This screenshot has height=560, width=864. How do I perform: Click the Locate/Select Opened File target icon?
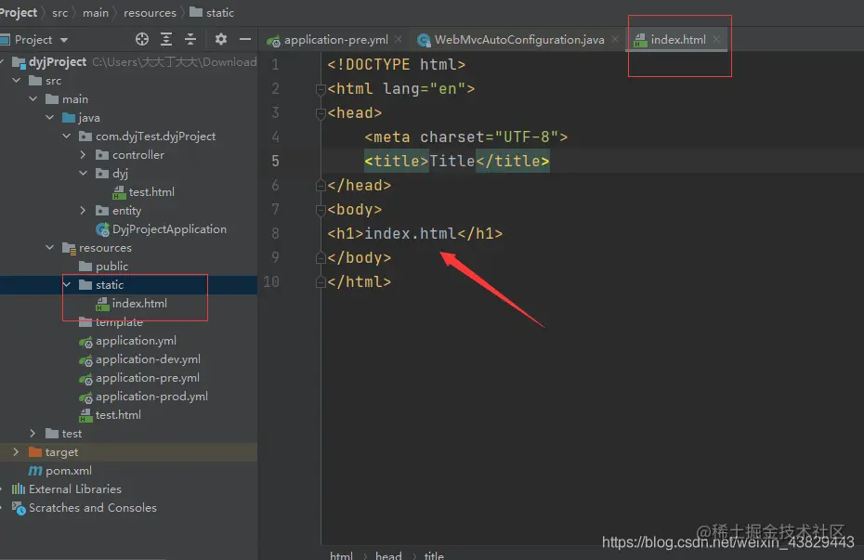click(142, 39)
